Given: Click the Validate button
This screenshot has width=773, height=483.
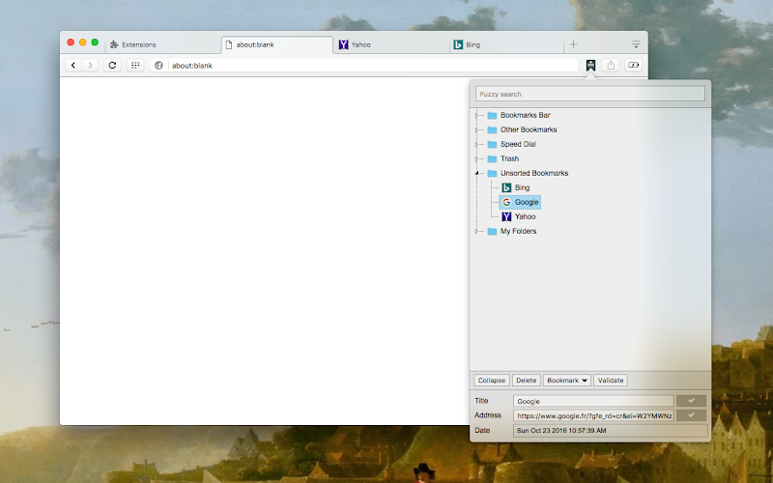Looking at the screenshot, I should pyautogui.click(x=611, y=380).
